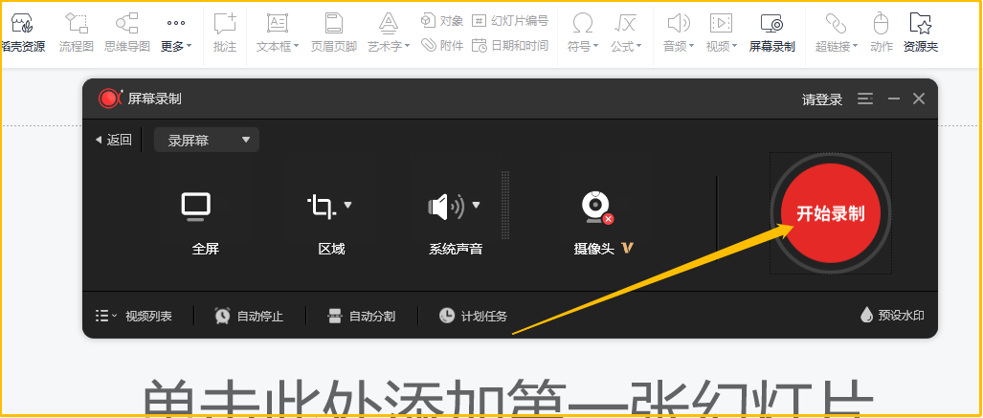Open 预设水印 preset watermark

[893, 316]
